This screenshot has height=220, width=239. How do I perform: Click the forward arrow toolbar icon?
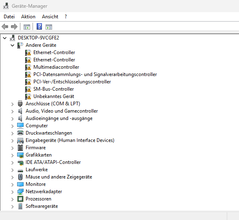click(14, 27)
